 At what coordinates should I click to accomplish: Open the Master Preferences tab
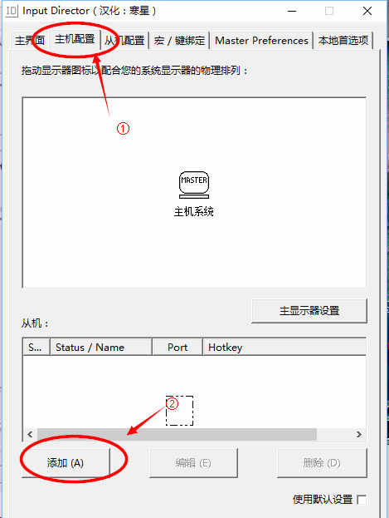pos(261,41)
